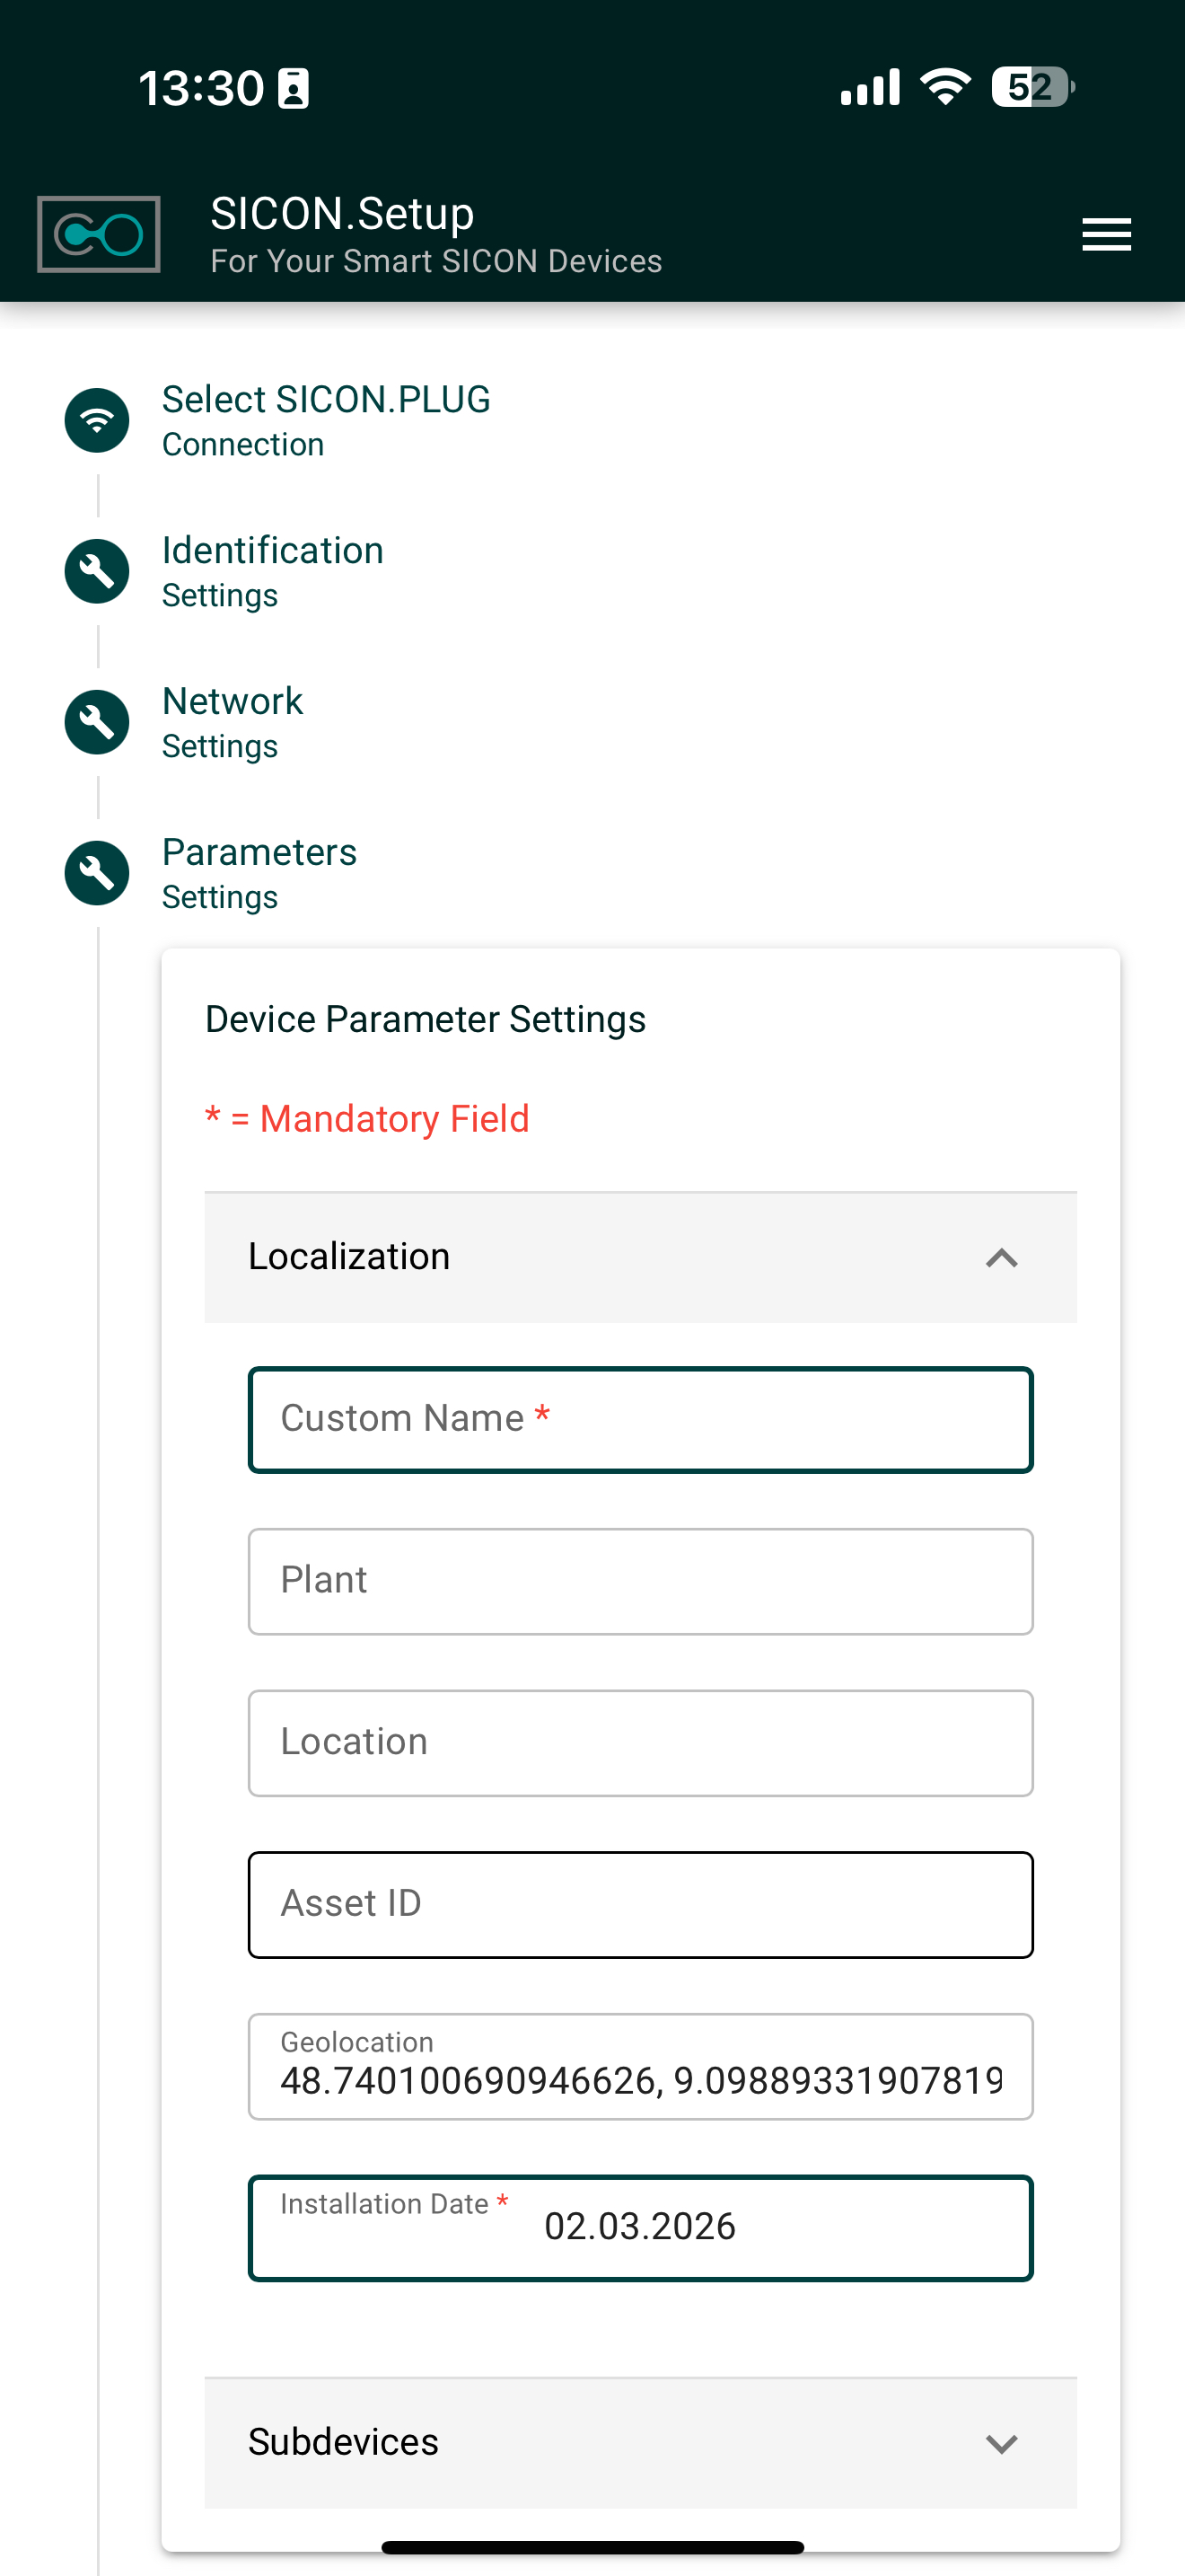Expand the Subdevices section

pos(639,2442)
